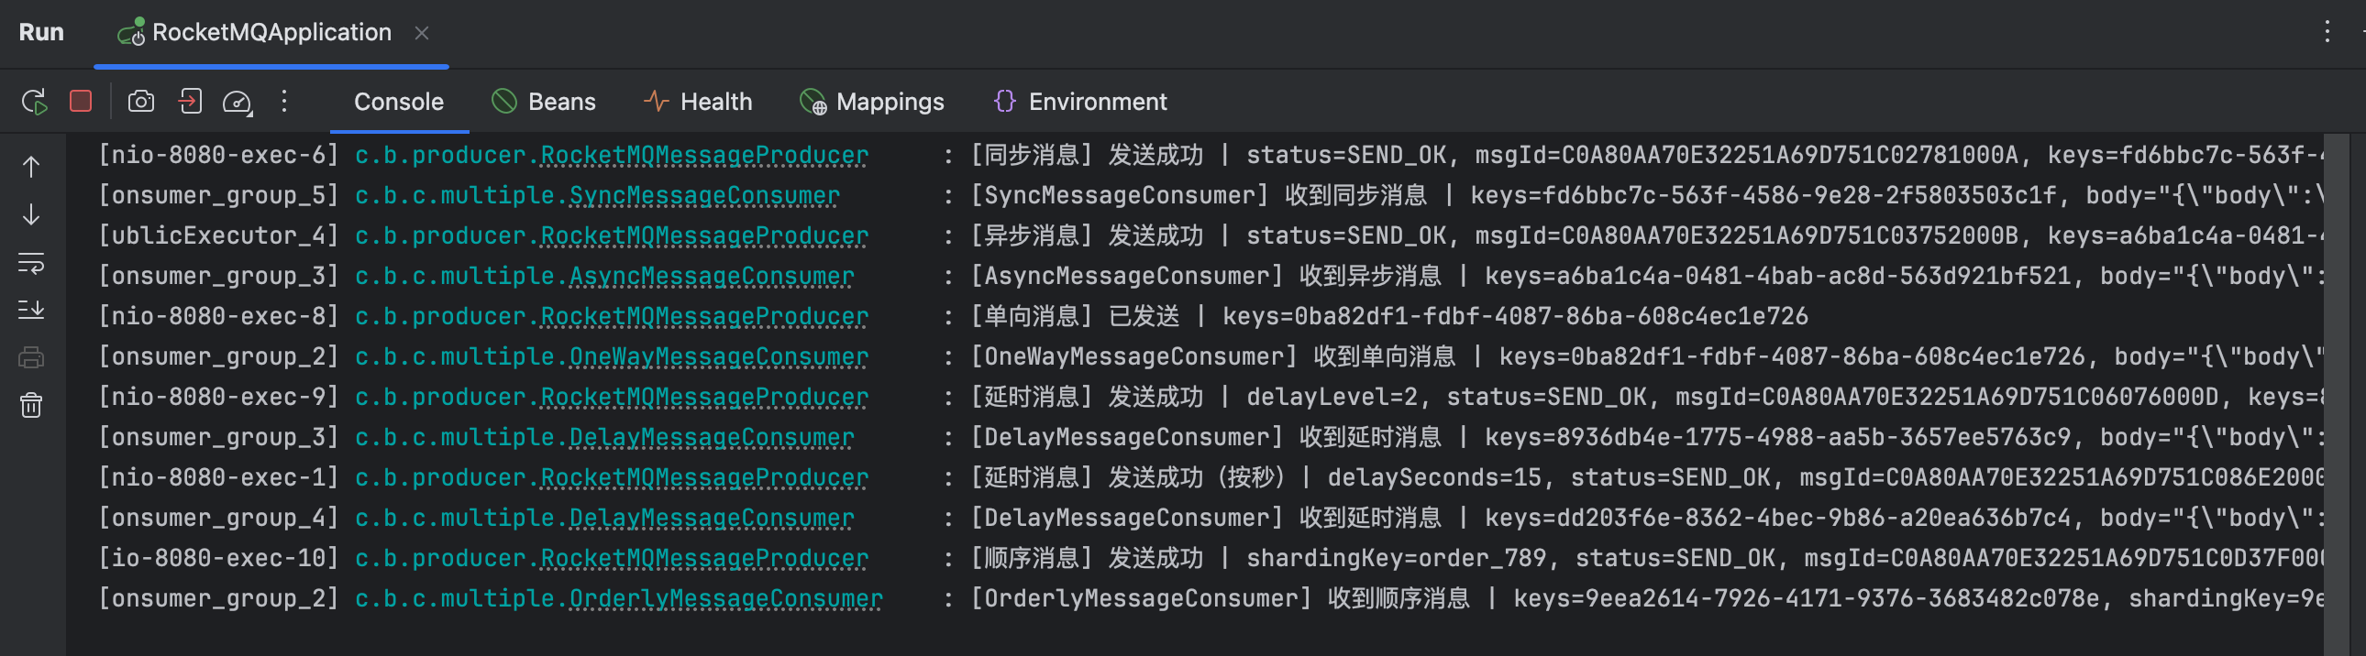Image resolution: width=2366 pixels, height=656 pixels.
Task: Click the [单向消息] 已发送 log message
Action: pos(1076,316)
